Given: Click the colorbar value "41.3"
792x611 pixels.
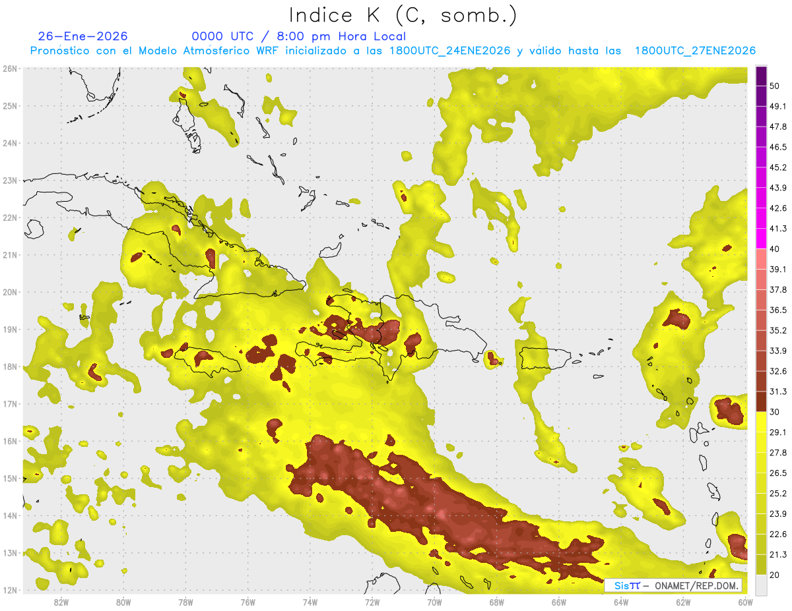Looking at the screenshot, I should point(777,229).
